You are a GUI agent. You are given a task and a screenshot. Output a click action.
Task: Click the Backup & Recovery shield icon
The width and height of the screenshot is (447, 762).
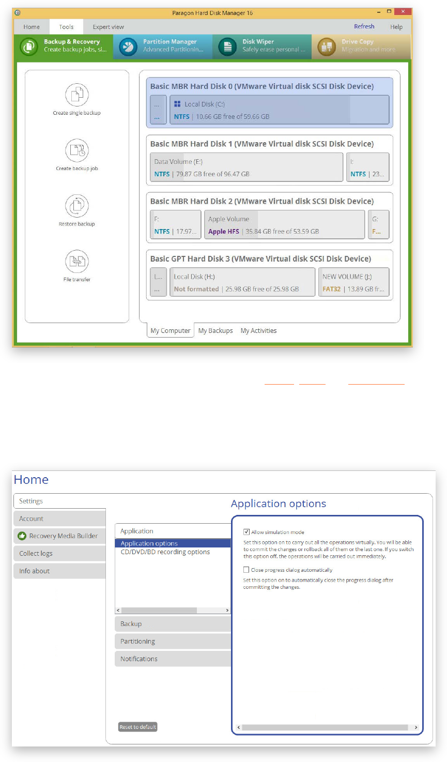pos(28,47)
